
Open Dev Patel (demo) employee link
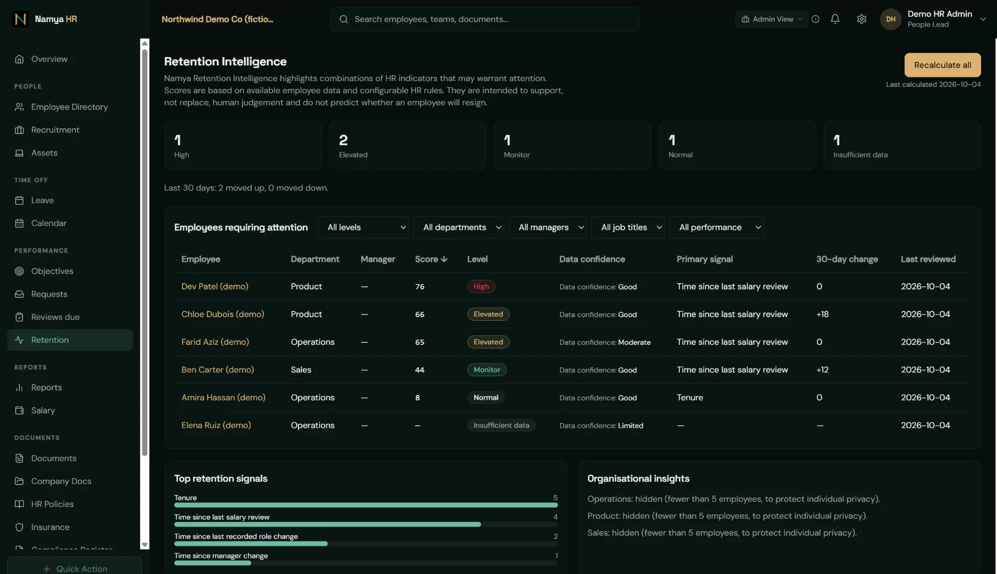[215, 287]
